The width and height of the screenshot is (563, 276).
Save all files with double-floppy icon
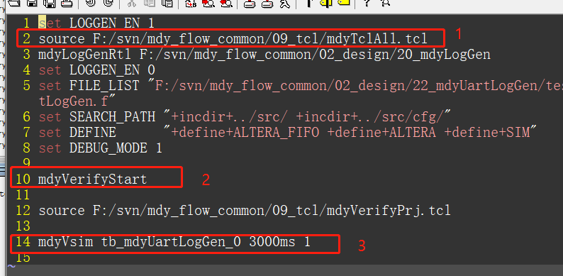point(49,3)
